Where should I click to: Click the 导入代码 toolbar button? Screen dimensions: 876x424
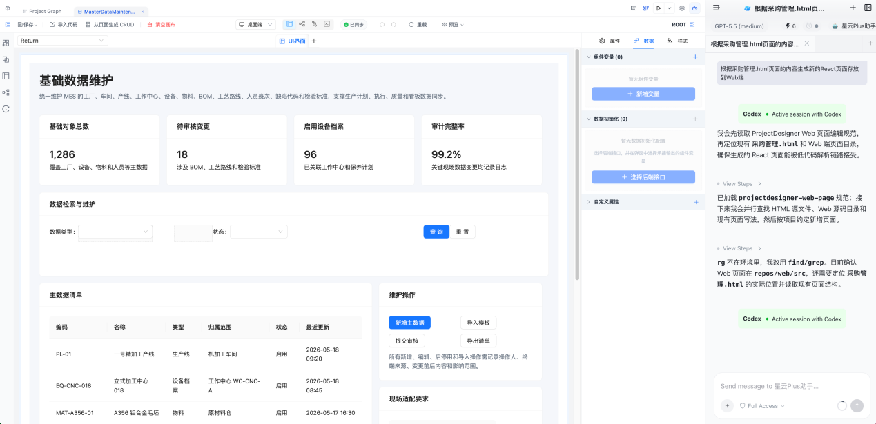64,24
